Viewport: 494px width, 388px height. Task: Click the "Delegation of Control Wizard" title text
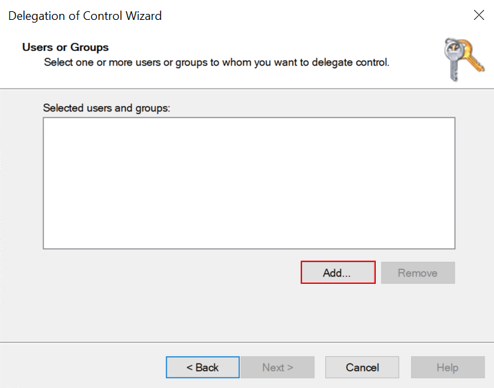85,15
